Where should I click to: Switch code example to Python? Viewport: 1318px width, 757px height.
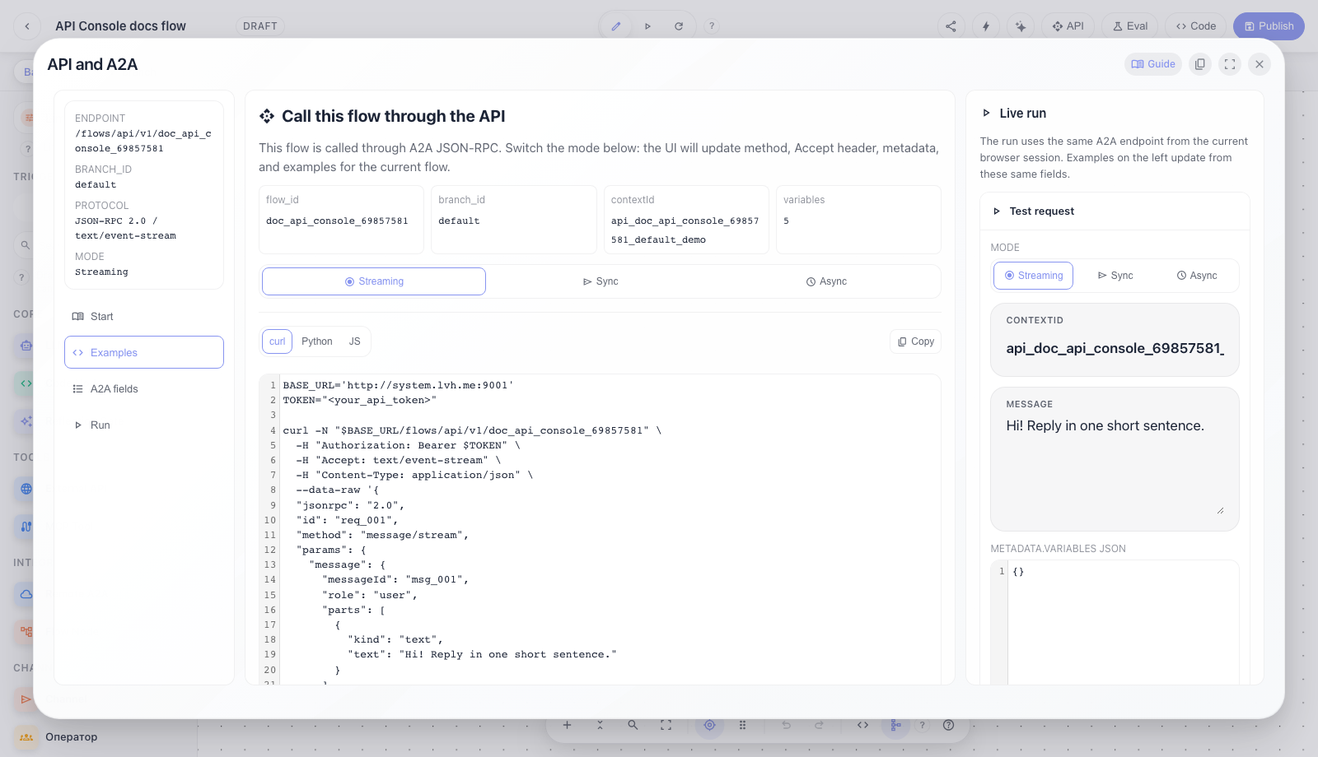pos(317,341)
